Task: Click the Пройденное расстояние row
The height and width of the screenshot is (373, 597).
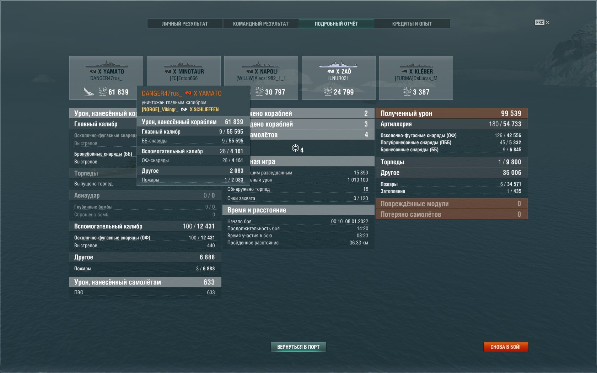Action: click(x=298, y=243)
